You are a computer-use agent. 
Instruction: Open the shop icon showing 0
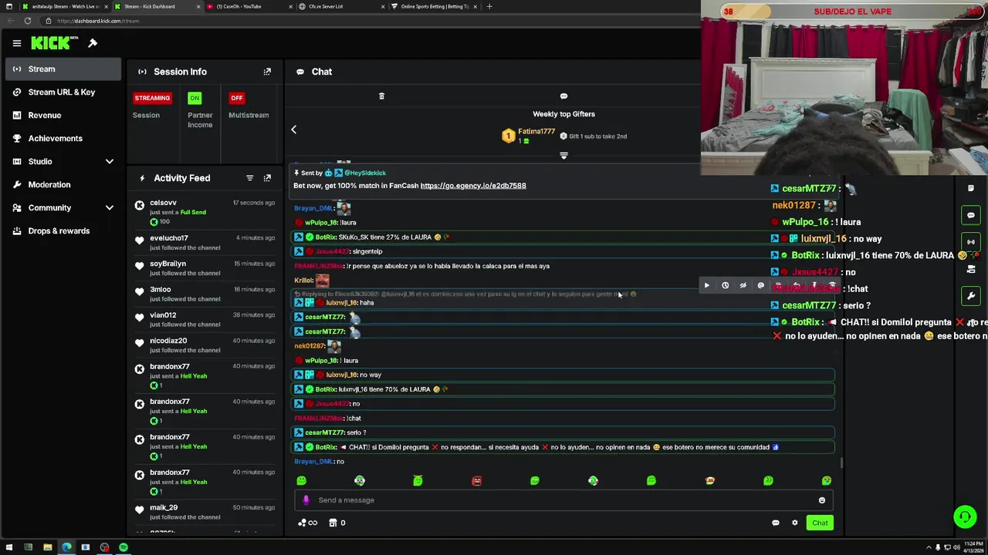coord(337,523)
